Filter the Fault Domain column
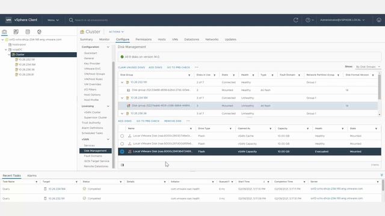 [x=299, y=75]
